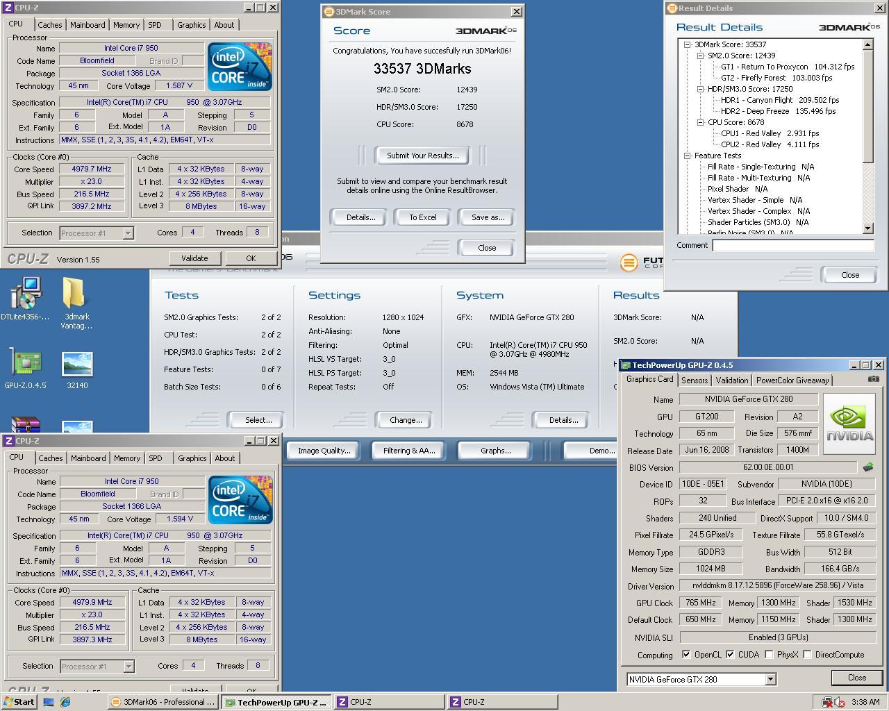Click the GPU-Z screenshot camera icon
The image size is (889, 711).
pos(874,379)
